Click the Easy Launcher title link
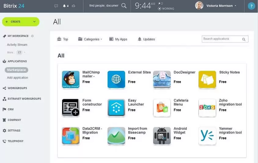Viewport: 258px width, 163px height. [x=136, y=102]
